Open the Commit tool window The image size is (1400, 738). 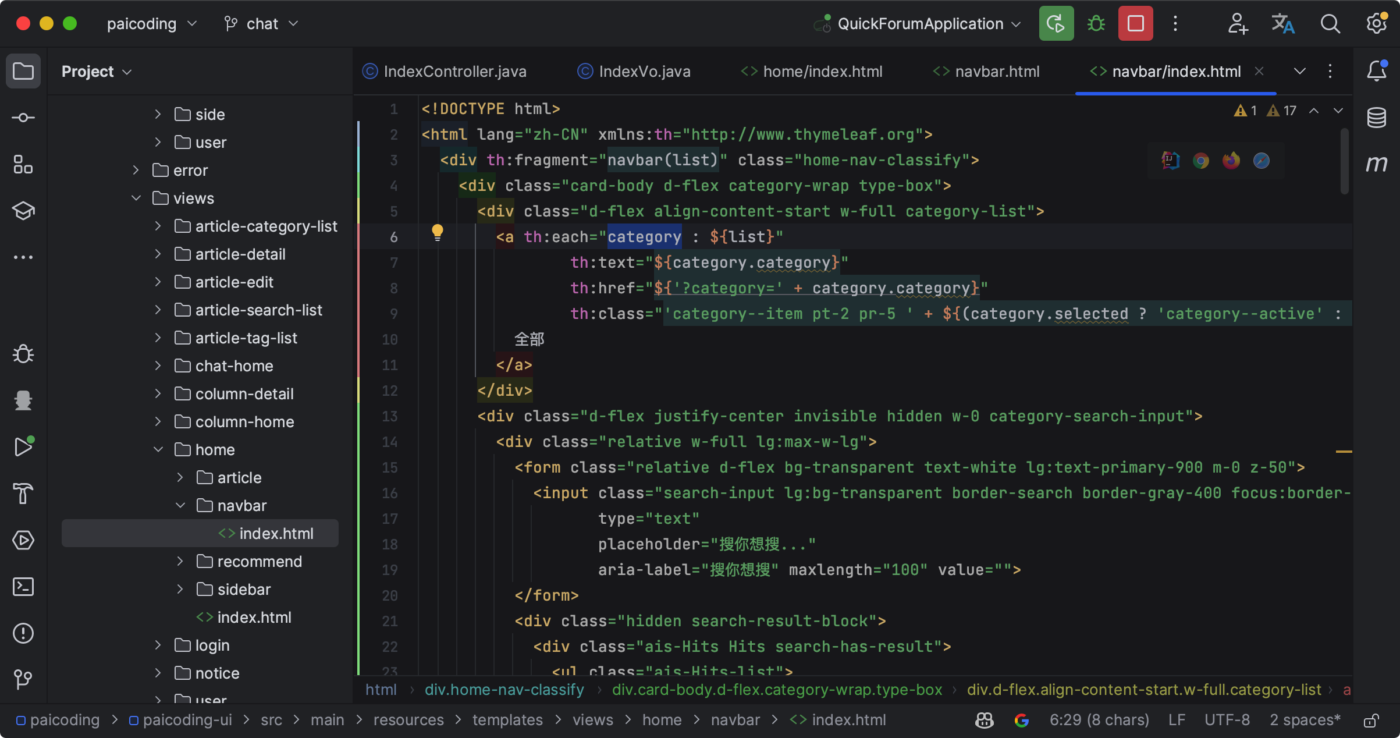[23, 118]
